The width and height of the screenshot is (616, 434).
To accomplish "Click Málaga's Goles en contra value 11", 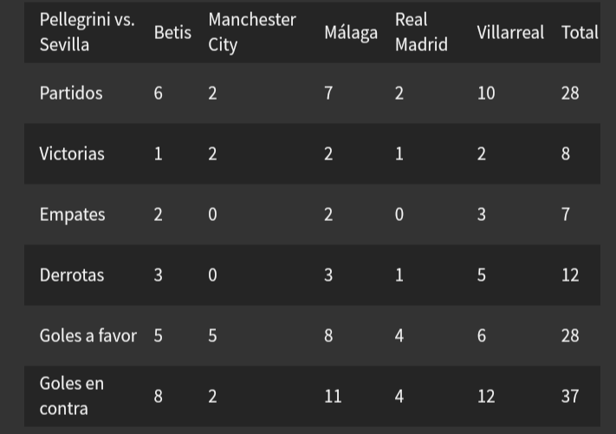I will (x=333, y=396).
